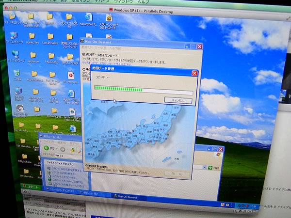The width and height of the screenshot is (291, 218).
Task: Select the SeaTools for Windows icon
Action: pyautogui.click(x=20, y=109)
